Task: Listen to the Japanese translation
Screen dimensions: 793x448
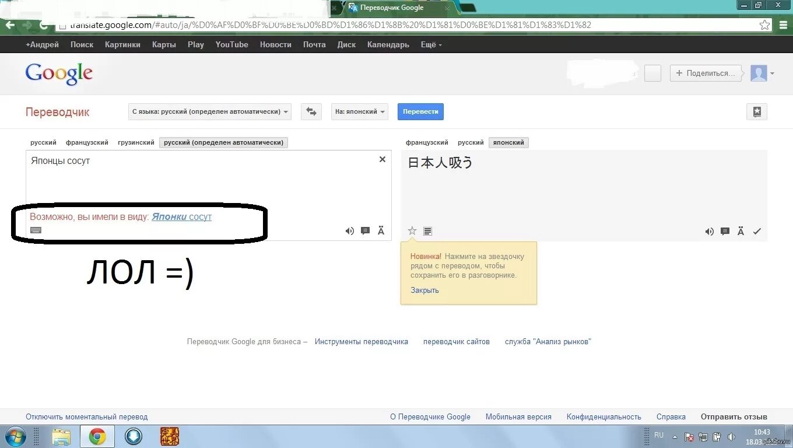Action: click(710, 231)
